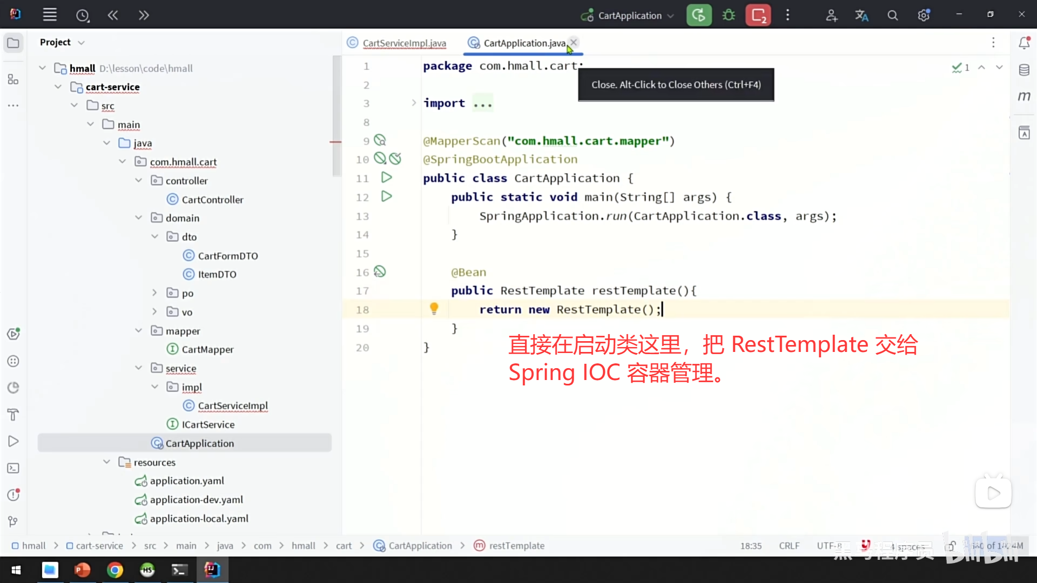Click the run gutter icon beside main method

click(386, 196)
